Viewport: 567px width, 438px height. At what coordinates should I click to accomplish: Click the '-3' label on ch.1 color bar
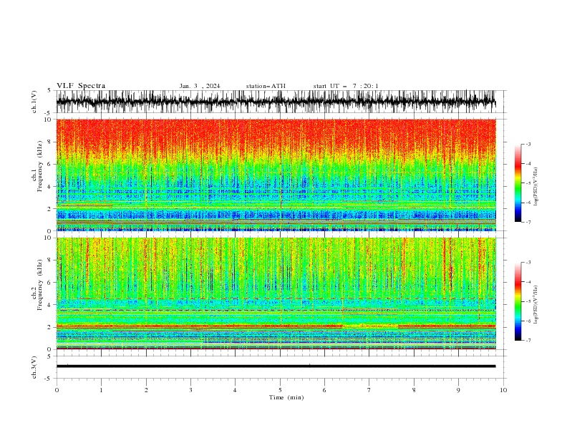point(528,144)
